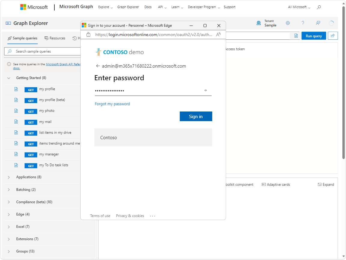Open the search magnifier in the top navigation
The image size is (346, 260).
click(x=319, y=7)
